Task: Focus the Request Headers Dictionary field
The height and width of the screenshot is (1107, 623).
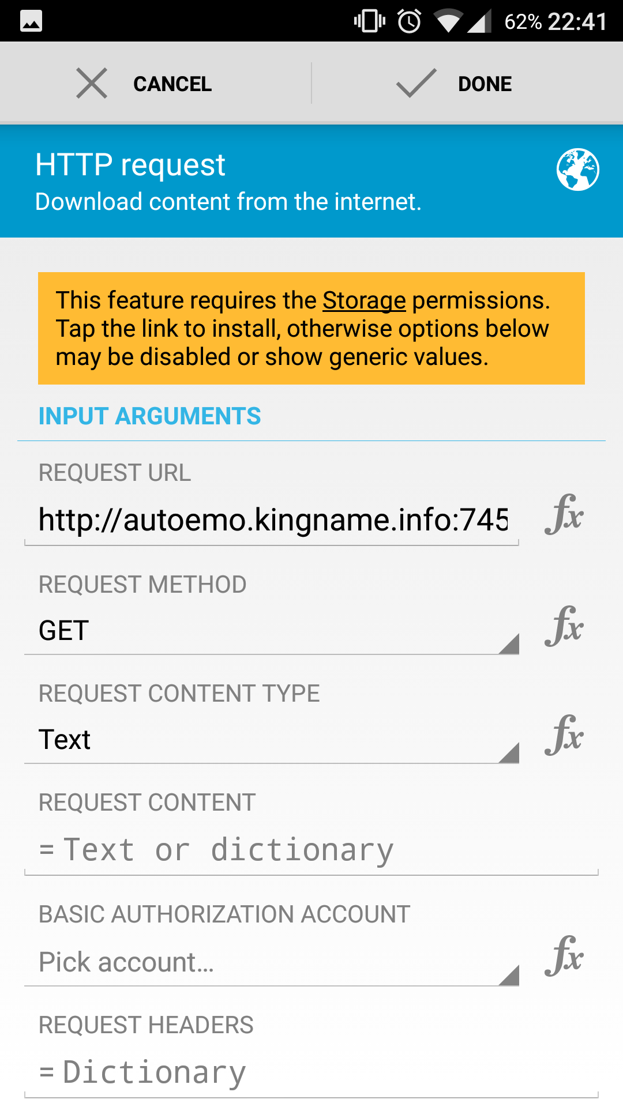Action: tap(311, 1073)
